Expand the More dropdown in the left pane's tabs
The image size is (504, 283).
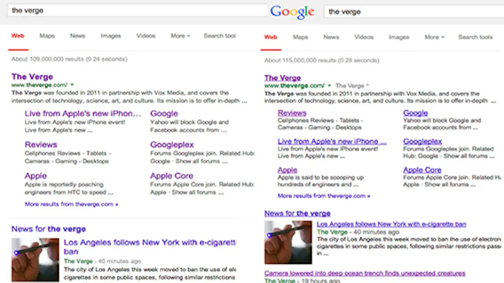[x=180, y=36]
